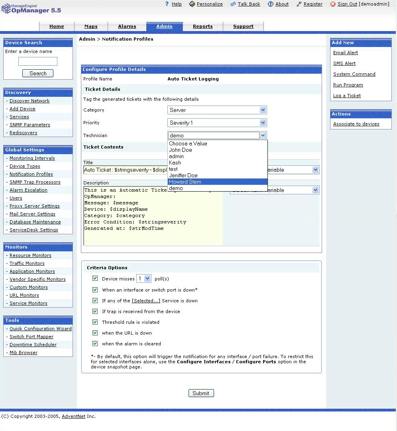Select test in the technician list
Image resolution: width=397 pixels, height=431 pixels.
(x=217, y=169)
